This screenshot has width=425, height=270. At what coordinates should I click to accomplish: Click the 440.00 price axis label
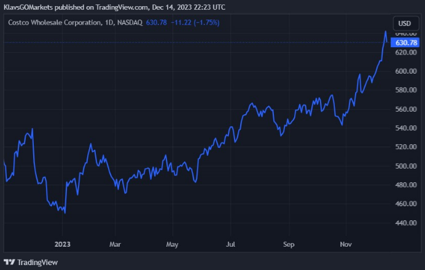click(x=406, y=223)
